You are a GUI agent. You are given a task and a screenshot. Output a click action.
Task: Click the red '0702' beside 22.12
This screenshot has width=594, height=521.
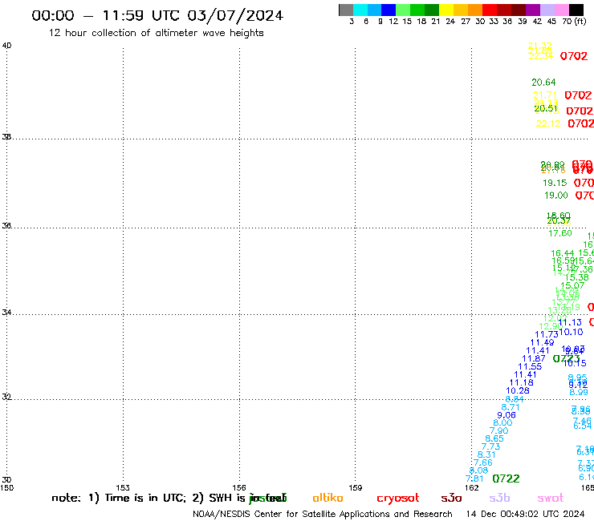tap(580, 123)
